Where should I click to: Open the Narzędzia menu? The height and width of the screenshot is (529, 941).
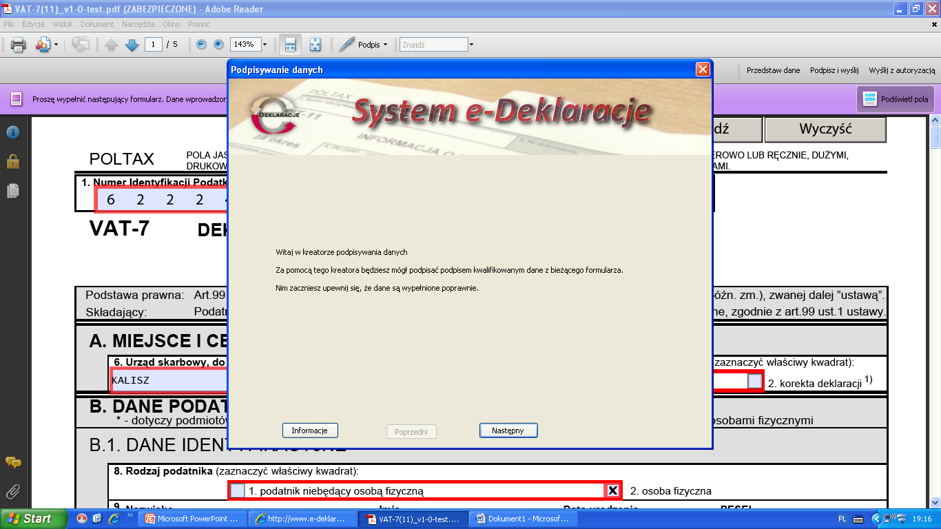[138, 24]
